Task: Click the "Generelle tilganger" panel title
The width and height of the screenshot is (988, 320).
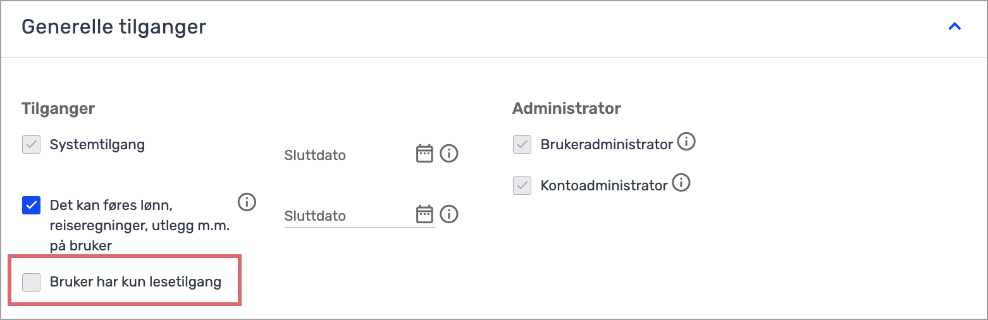Action: pyautogui.click(x=114, y=27)
